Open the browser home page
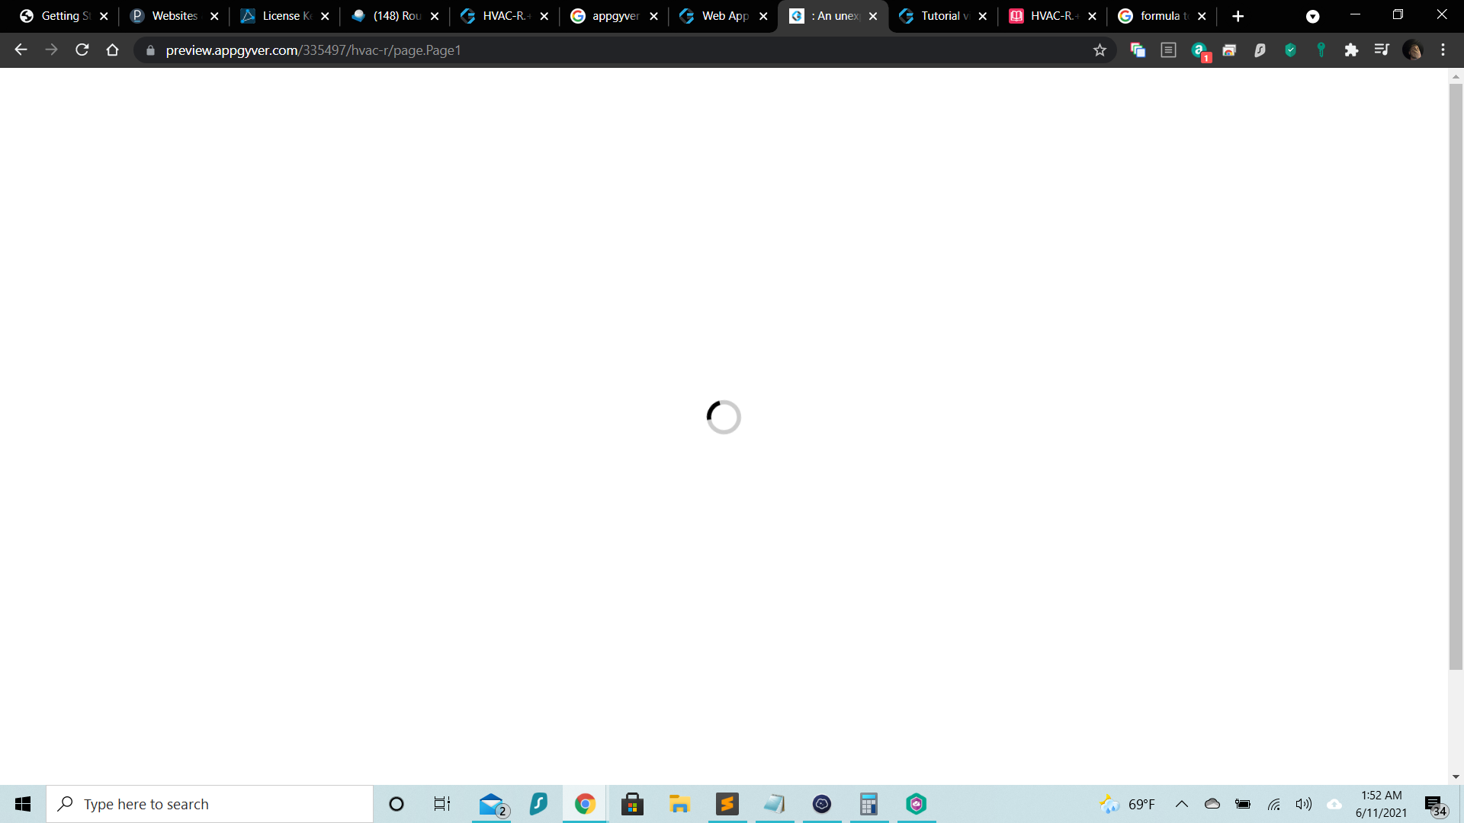 113,50
